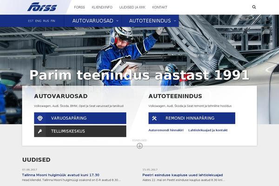Switch language to ENG

pos(38,21)
